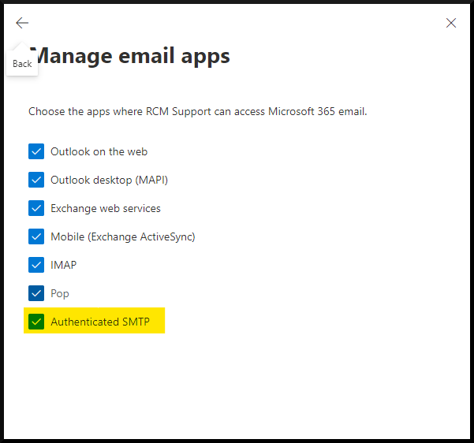474x443 pixels.
Task: Click the 'IMAP' label text
Action: [x=63, y=265]
